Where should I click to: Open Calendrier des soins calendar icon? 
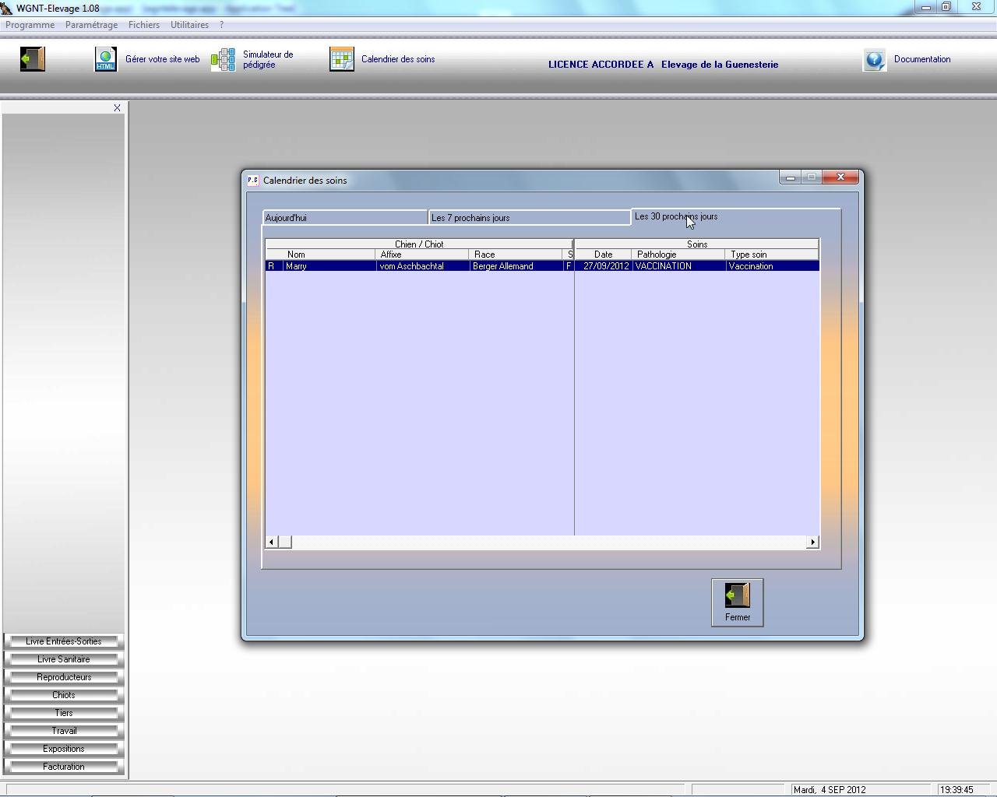pos(341,59)
